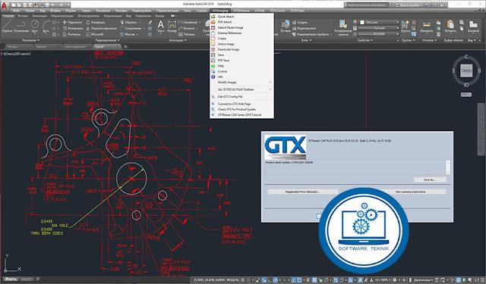Select the Размер (Dimension) tool
This screenshot has width=486, height=284.
coord(172,26)
